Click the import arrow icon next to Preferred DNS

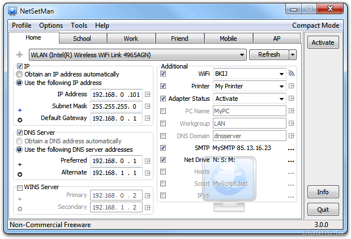click(x=148, y=161)
